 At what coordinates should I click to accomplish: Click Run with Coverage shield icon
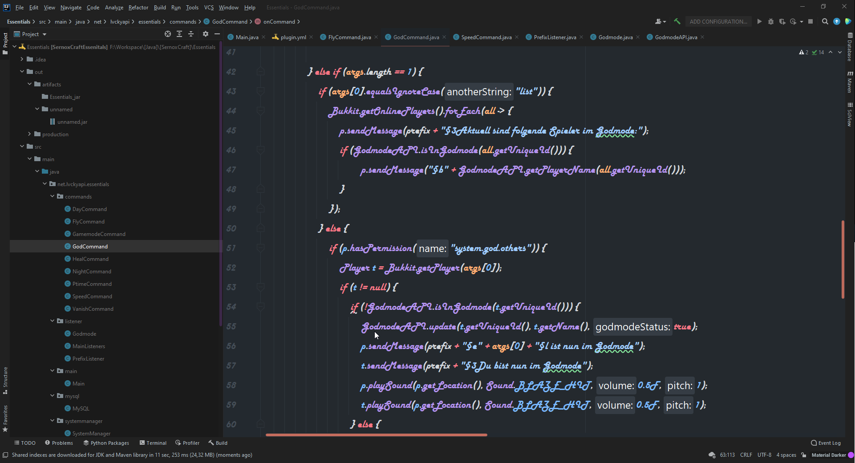coord(782,21)
